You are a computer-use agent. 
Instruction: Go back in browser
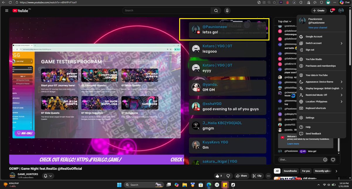pyautogui.click(x=3, y=2)
